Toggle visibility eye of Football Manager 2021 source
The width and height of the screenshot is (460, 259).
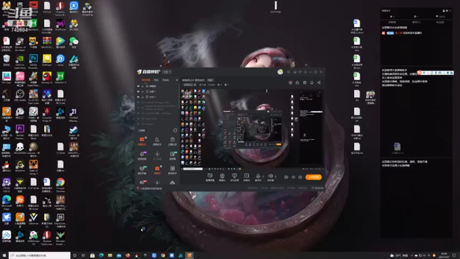tap(139, 102)
